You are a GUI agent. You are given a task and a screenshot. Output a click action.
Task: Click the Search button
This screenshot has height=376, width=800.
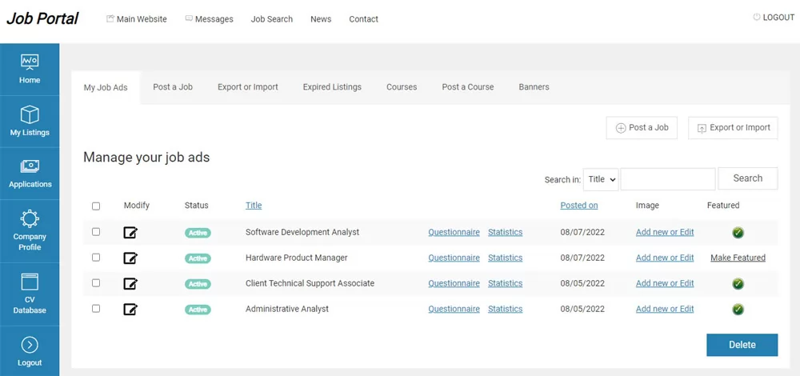pyautogui.click(x=748, y=178)
